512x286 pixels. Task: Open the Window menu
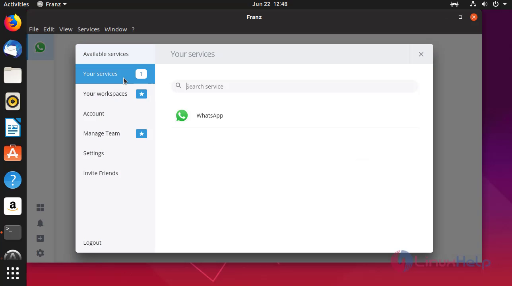point(116,29)
